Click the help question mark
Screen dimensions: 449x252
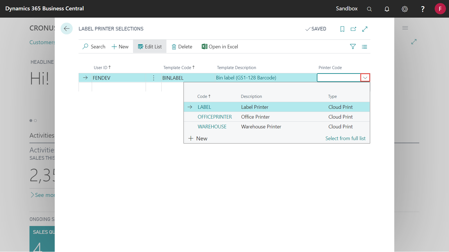click(422, 9)
